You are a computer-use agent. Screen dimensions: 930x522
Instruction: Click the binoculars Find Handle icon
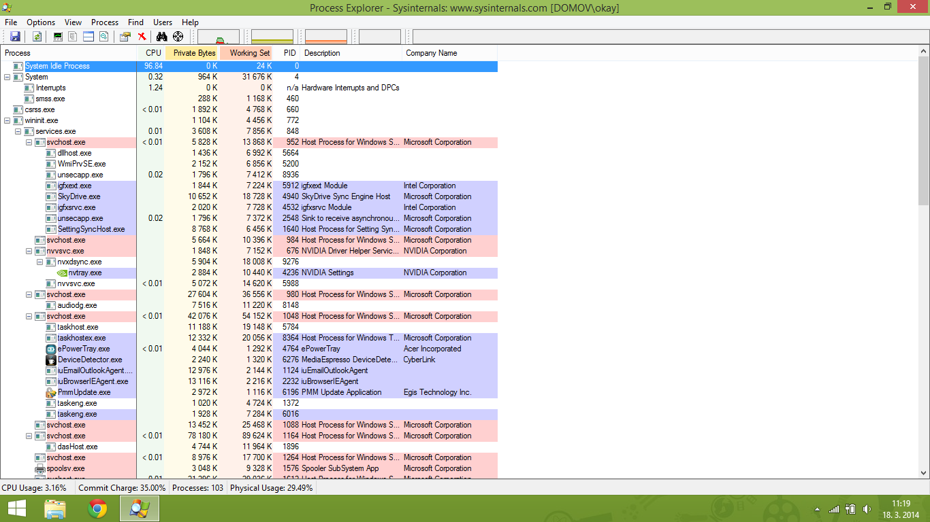162,37
